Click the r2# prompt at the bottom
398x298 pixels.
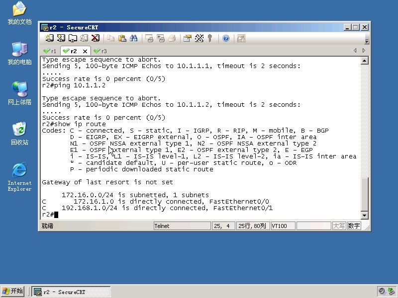coord(48,215)
